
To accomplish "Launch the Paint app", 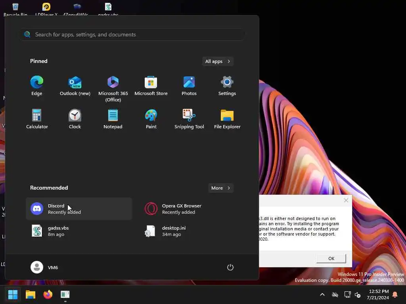I will tap(151, 119).
